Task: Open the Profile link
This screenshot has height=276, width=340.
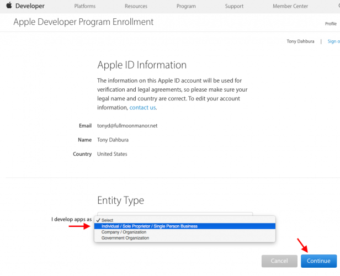Action: [331, 24]
